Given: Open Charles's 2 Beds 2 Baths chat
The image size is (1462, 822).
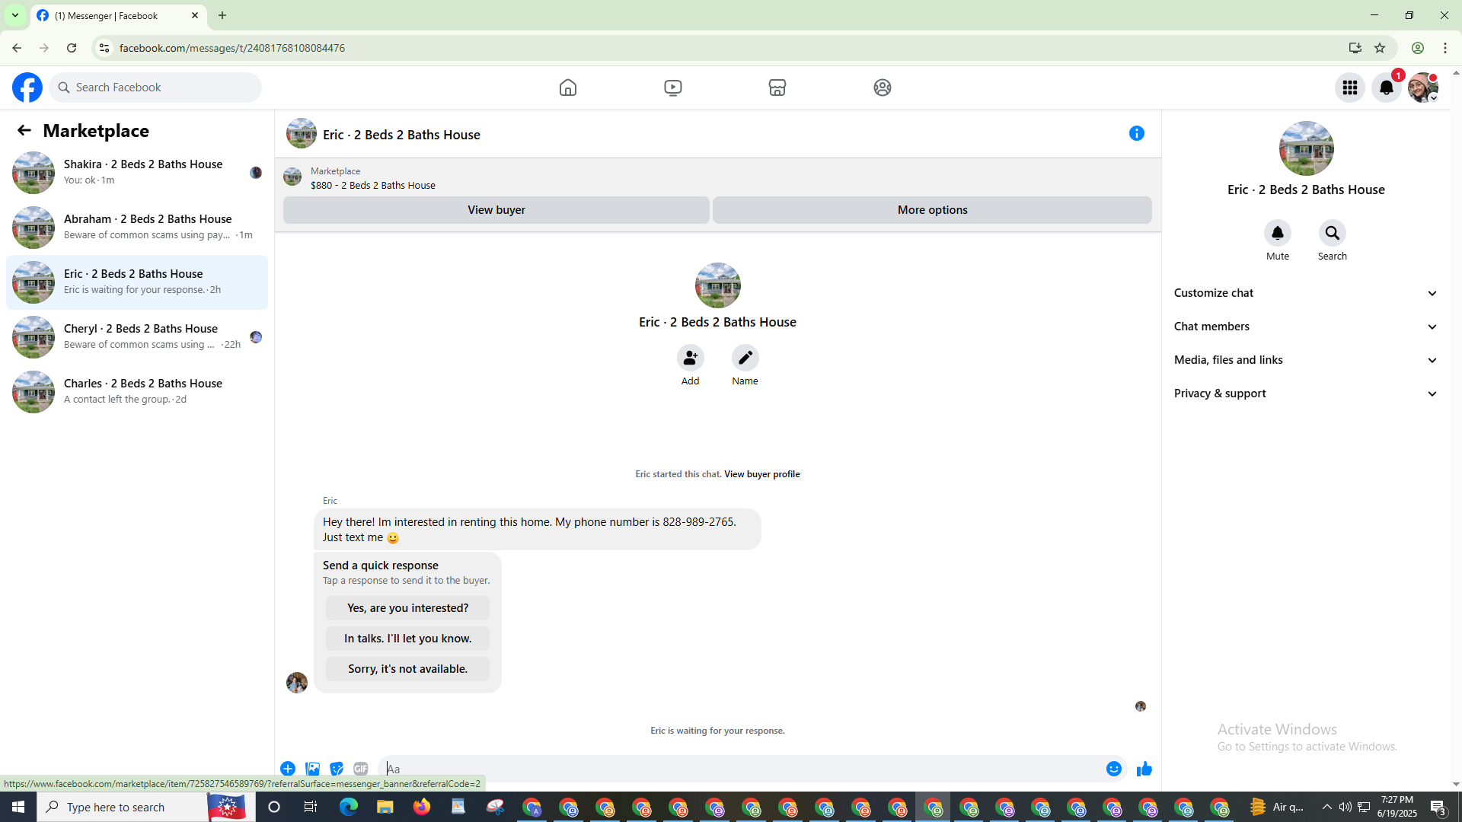Looking at the screenshot, I should (137, 392).
